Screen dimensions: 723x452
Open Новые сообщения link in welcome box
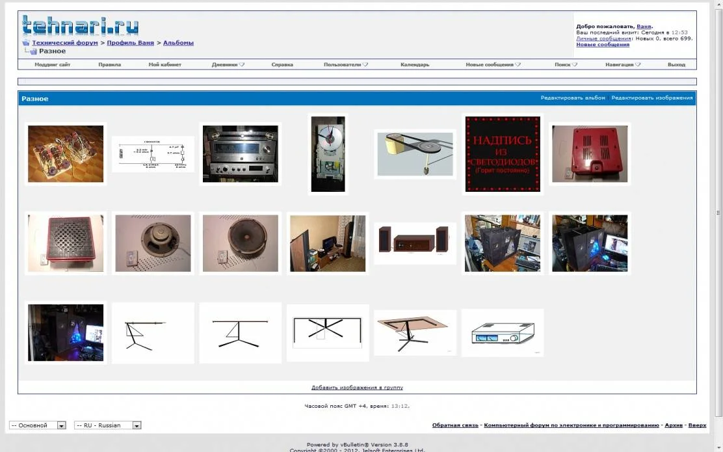pos(603,45)
